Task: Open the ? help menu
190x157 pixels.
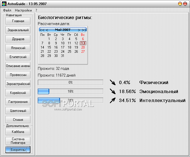Action: pyautogui.click(x=36, y=10)
